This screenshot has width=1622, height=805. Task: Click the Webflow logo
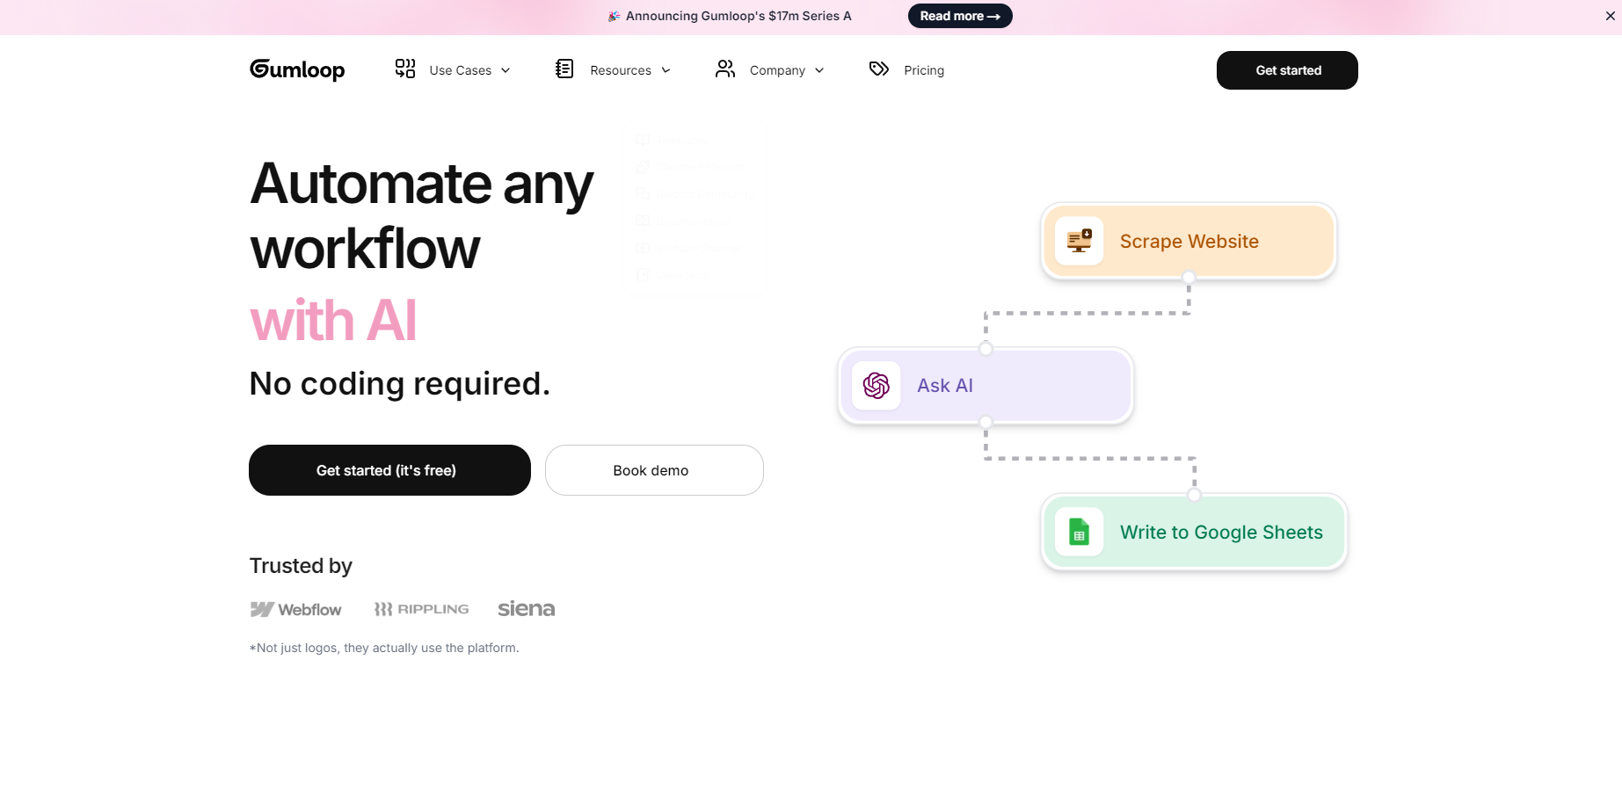pyautogui.click(x=295, y=609)
